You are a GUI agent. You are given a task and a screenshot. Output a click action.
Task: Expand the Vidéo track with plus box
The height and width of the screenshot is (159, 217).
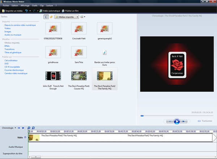click(25, 137)
